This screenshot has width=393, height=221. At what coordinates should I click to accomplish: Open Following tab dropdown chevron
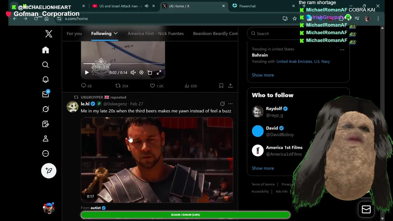[115, 33]
